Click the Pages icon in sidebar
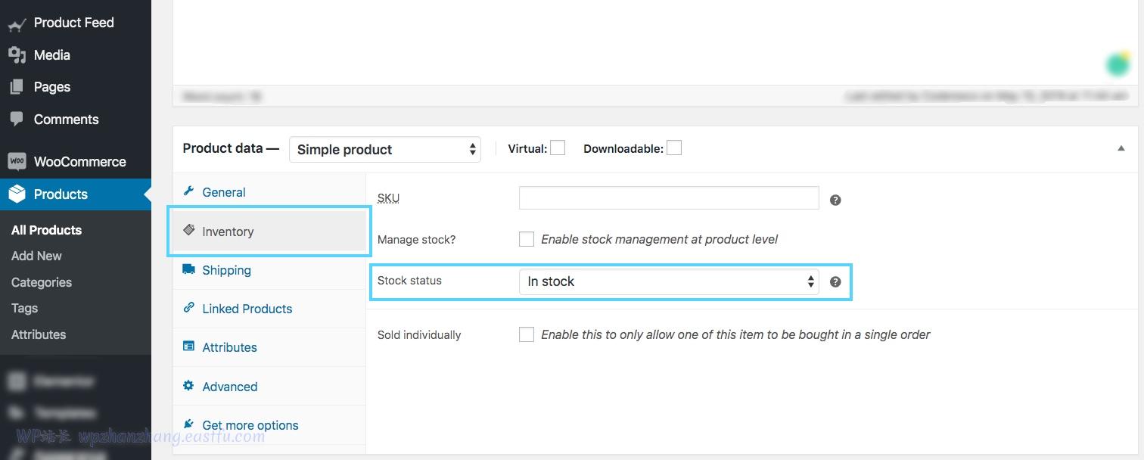Image resolution: width=1144 pixels, height=460 pixels. pyautogui.click(x=17, y=87)
